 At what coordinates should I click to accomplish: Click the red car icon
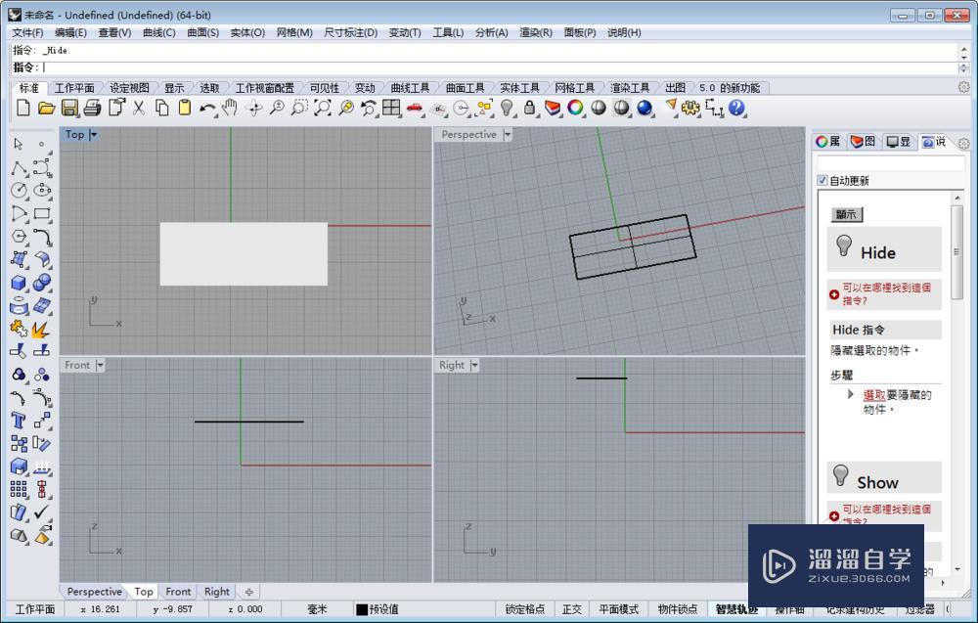[414, 108]
